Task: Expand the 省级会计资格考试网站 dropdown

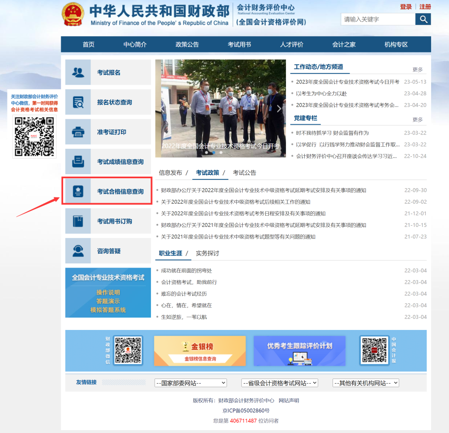Action: point(279,383)
